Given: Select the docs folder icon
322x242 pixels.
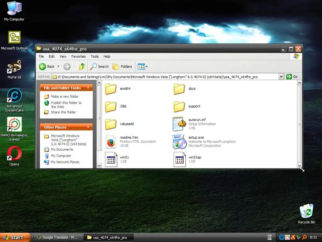Looking at the screenshot, I should pos(179,89).
